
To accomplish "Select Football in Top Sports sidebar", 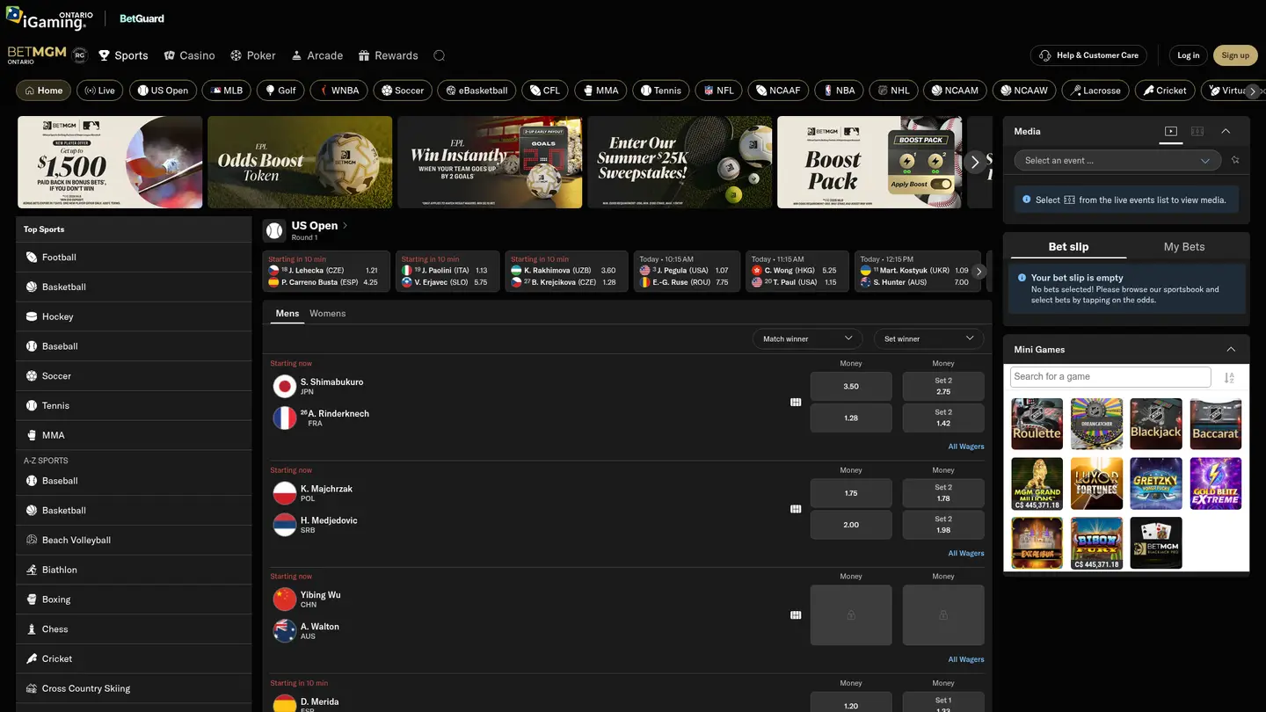I will pos(134,258).
